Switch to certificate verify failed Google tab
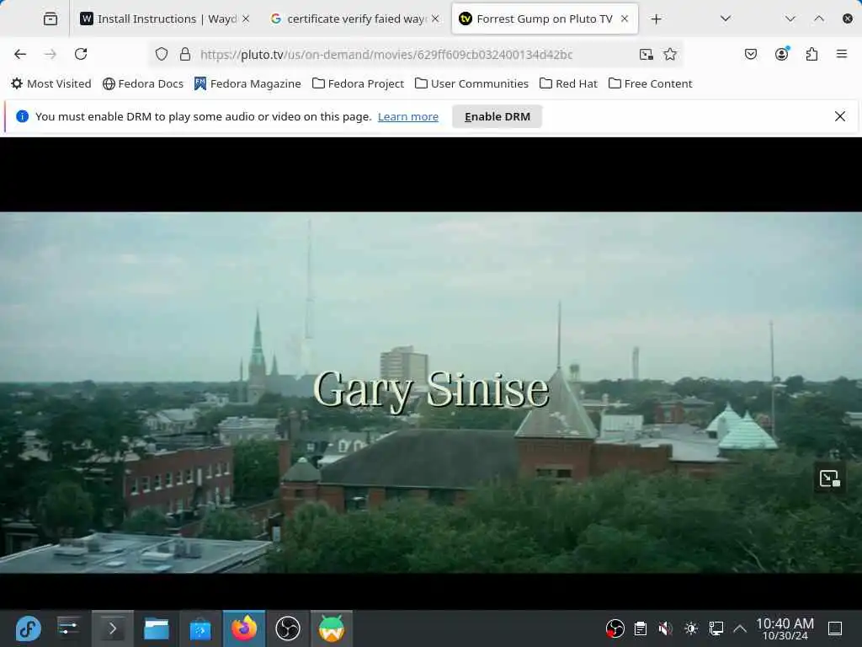 (x=354, y=19)
